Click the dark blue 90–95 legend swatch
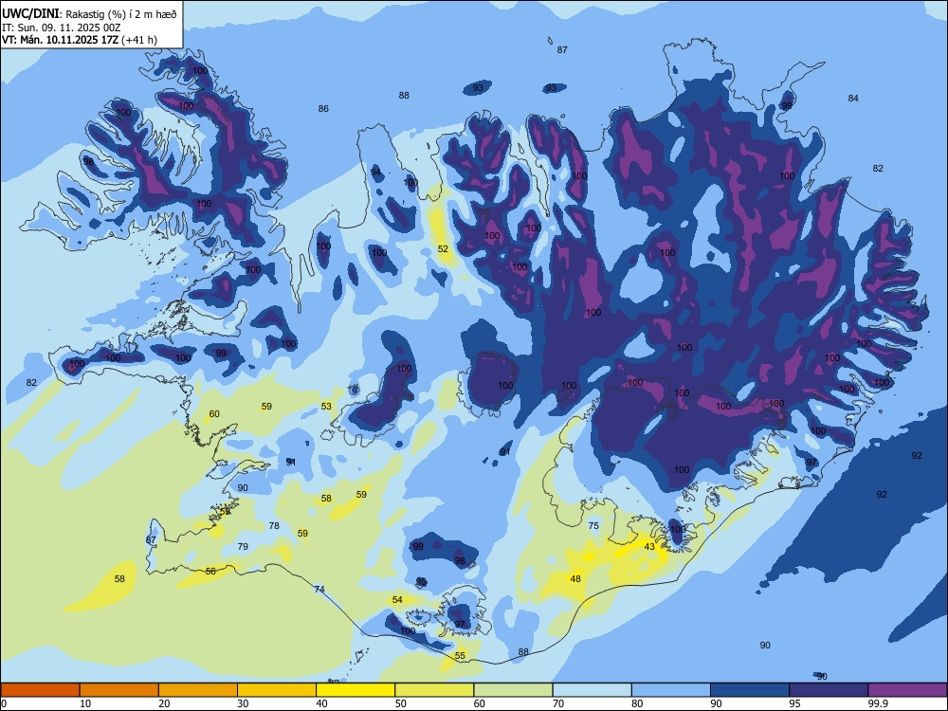Image resolution: width=948 pixels, height=711 pixels. point(750,690)
